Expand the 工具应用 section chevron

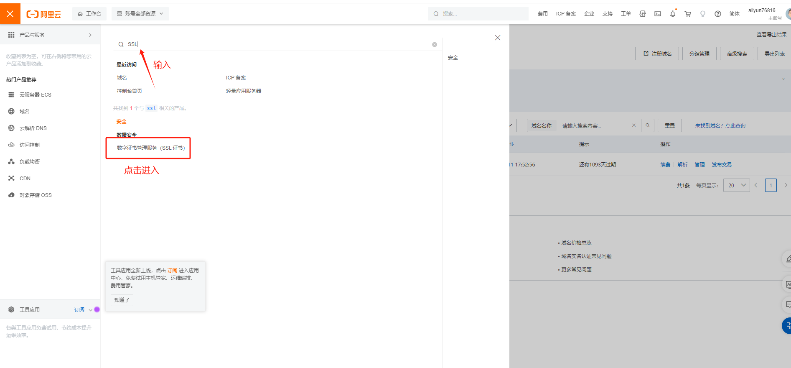click(x=91, y=310)
